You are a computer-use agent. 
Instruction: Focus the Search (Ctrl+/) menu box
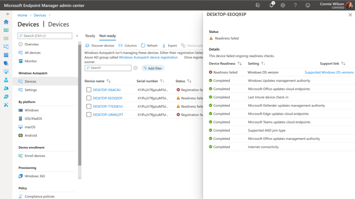(x=45, y=36)
